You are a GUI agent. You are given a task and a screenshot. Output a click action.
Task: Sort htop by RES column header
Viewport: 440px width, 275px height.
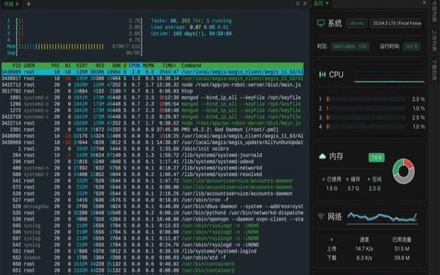click(x=100, y=65)
